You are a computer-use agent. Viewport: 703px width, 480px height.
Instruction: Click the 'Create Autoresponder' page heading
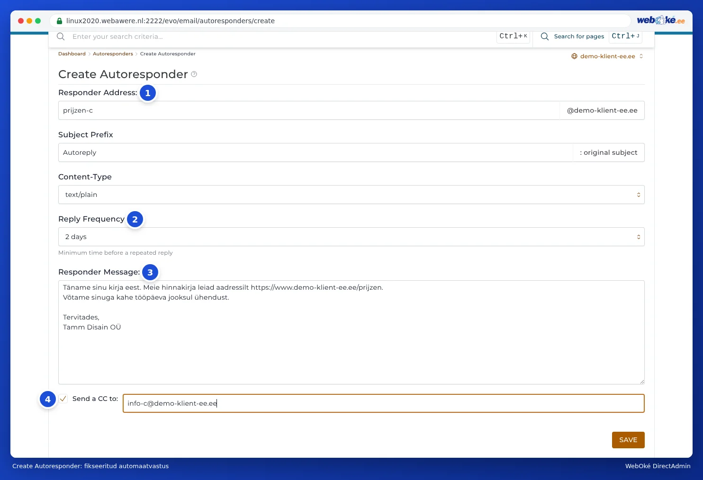click(x=123, y=74)
